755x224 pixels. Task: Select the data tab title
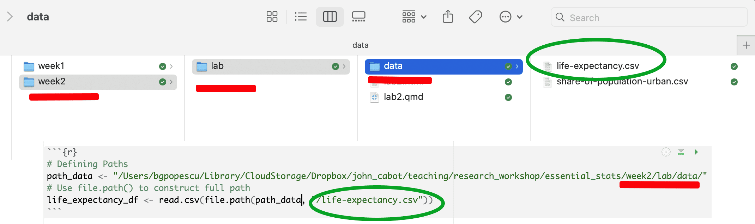click(360, 45)
